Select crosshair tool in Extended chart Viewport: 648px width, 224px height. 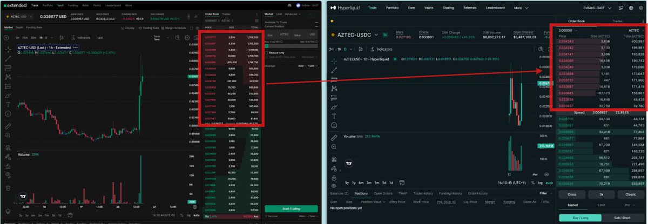[x=8, y=49]
